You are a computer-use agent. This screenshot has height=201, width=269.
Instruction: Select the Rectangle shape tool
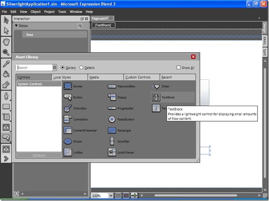pyautogui.click(x=6, y=106)
